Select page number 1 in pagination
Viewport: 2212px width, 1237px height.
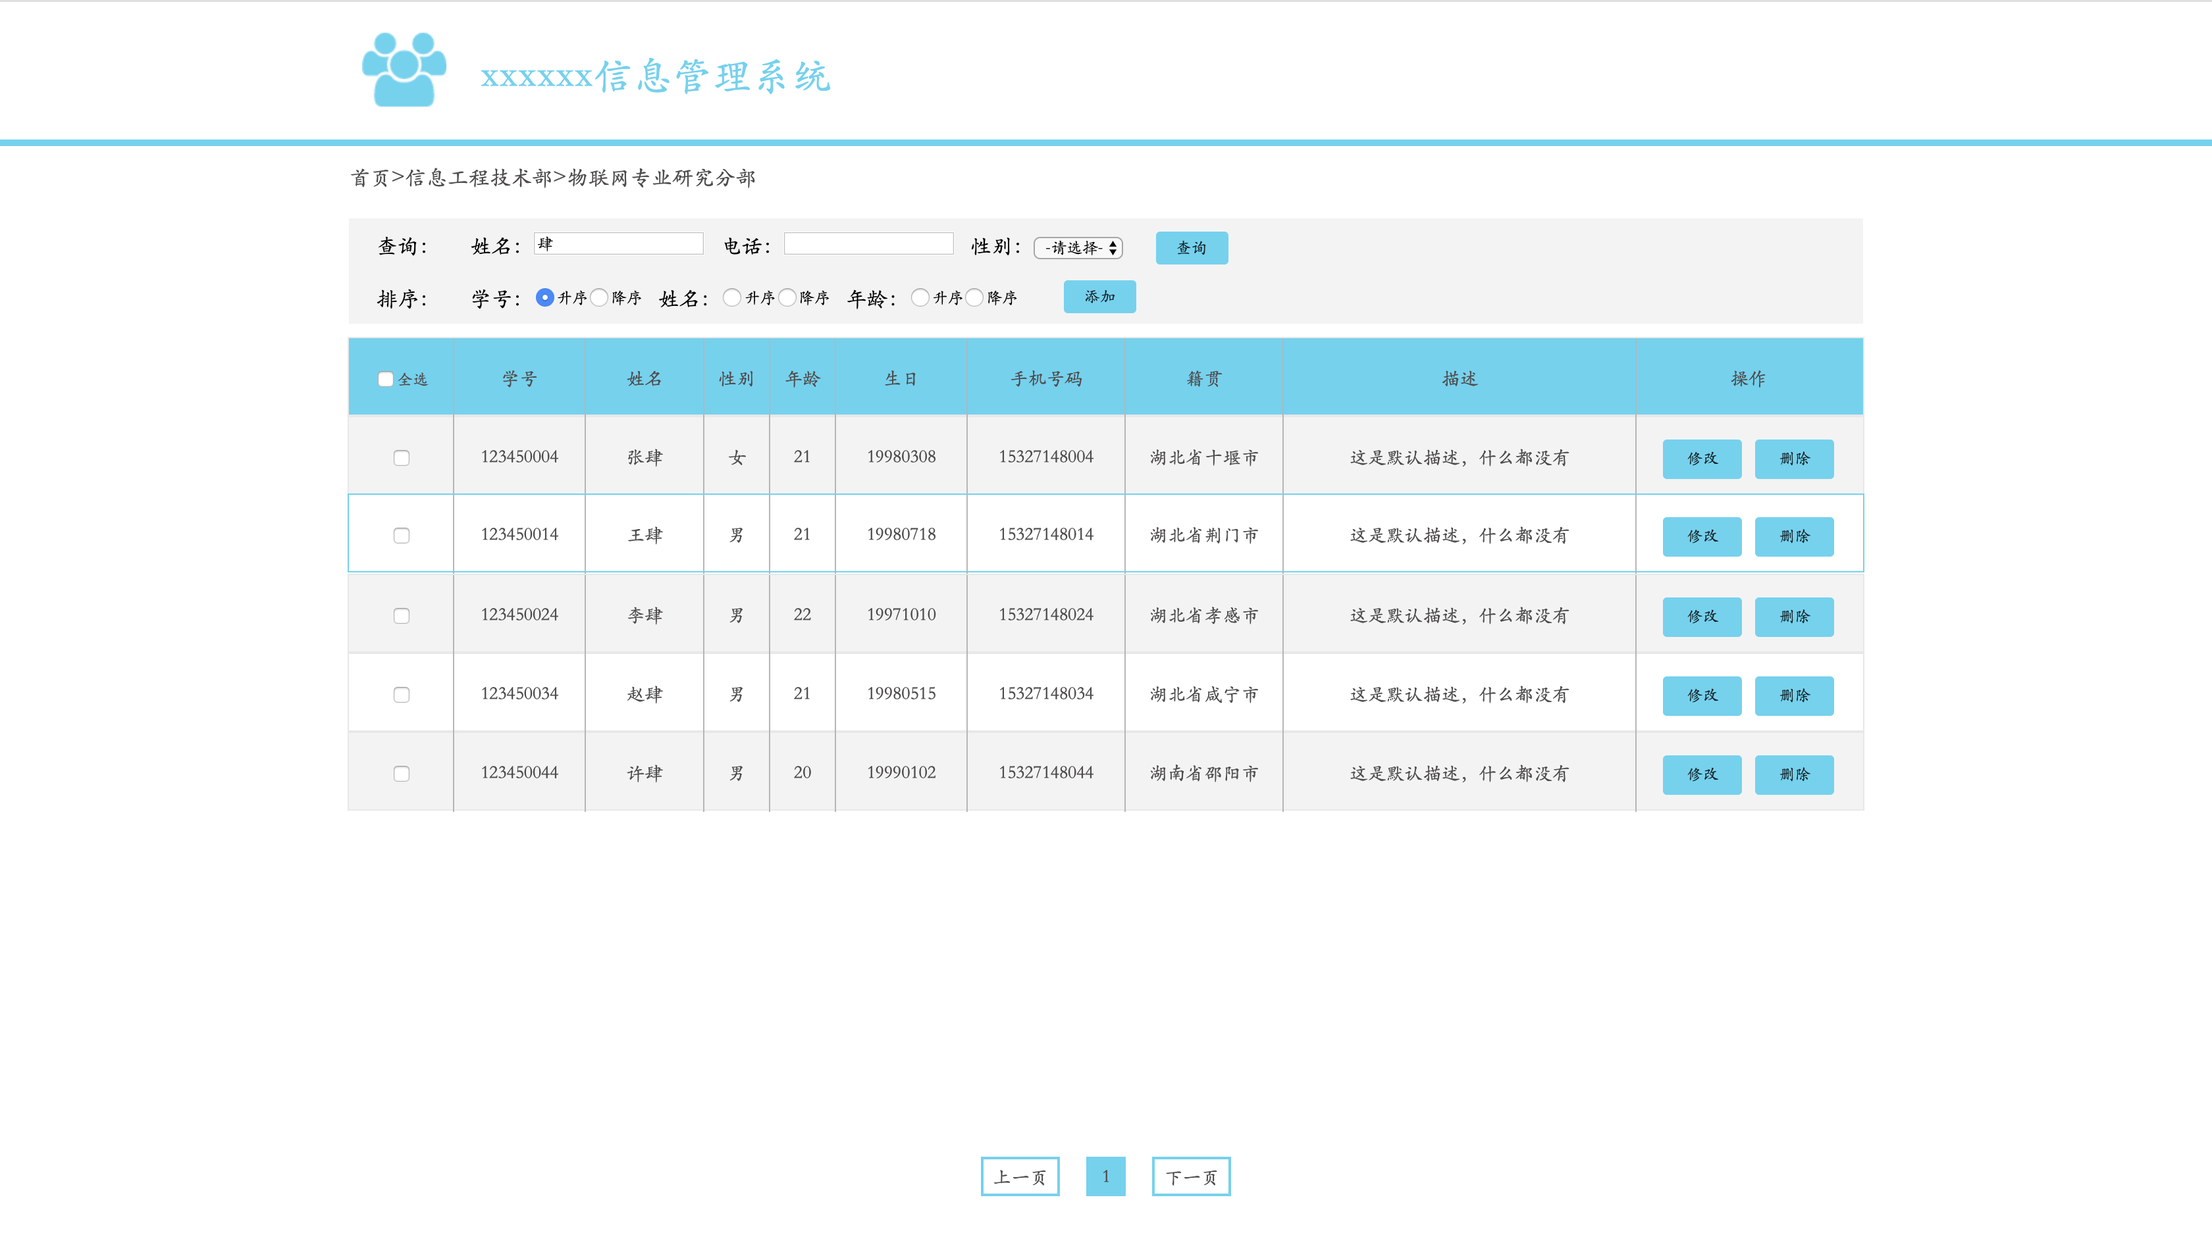pyautogui.click(x=1105, y=1177)
